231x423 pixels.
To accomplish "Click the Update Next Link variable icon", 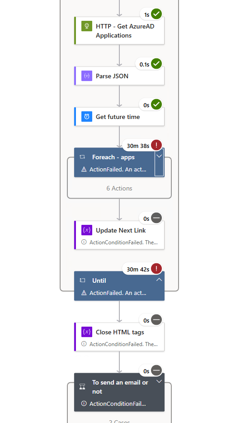I will click(x=87, y=230).
